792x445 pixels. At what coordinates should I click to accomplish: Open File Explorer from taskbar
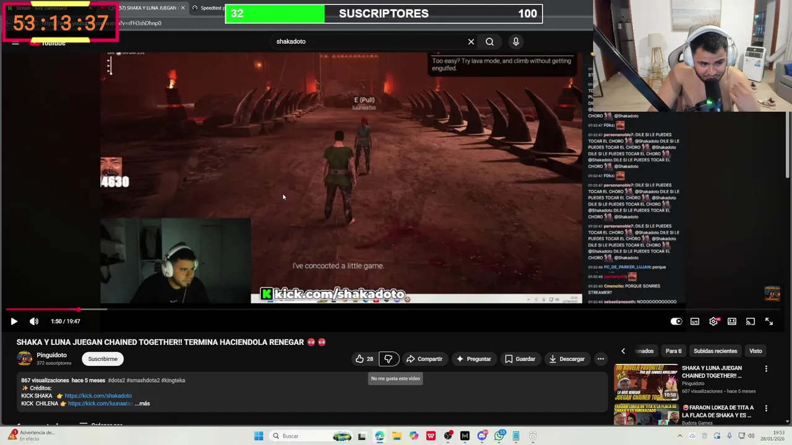tap(397, 436)
